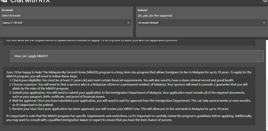Click the Select AI model label
268x131 pixels.
click(x=11, y=16)
